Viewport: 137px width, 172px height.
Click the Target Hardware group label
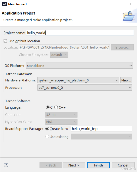[x=19, y=74]
